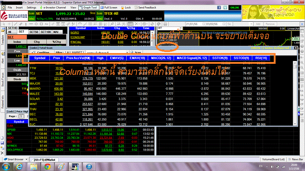Open the Linear(Auto) scale dropdown

(x=293, y=29)
